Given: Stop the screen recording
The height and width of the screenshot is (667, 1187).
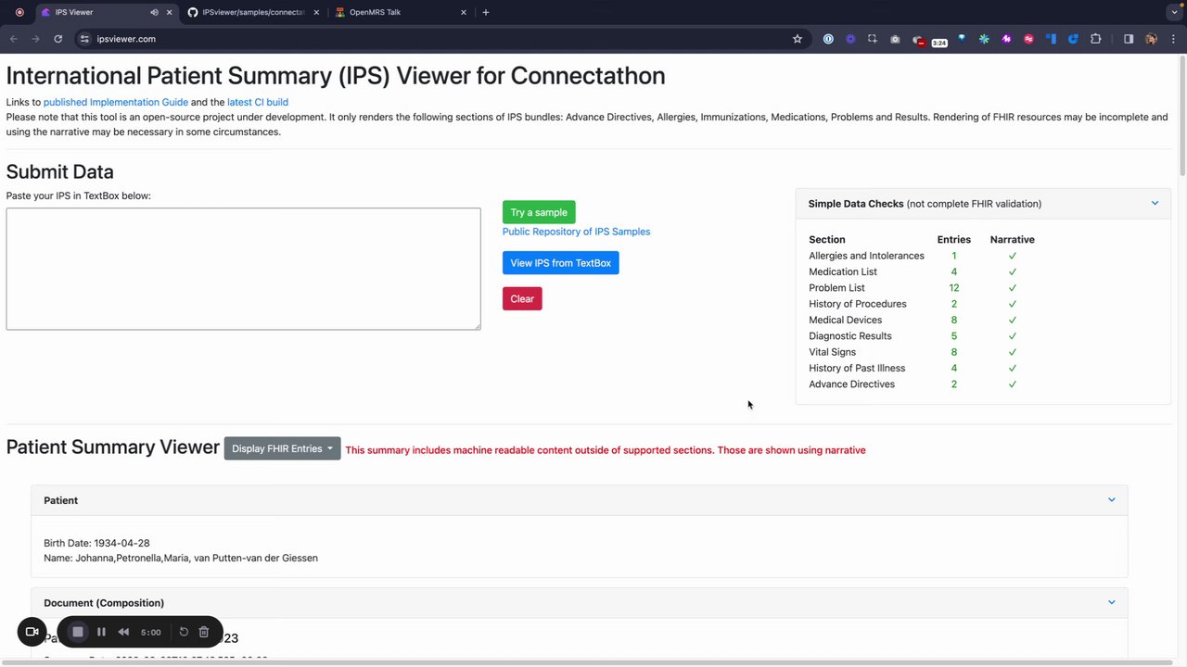Looking at the screenshot, I should 78,632.
